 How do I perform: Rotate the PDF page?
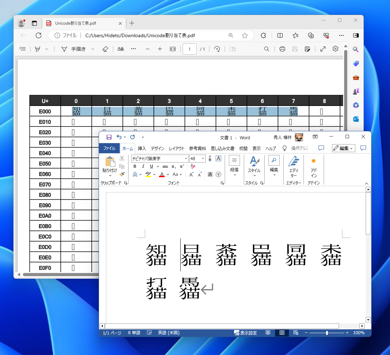[217, 49]
